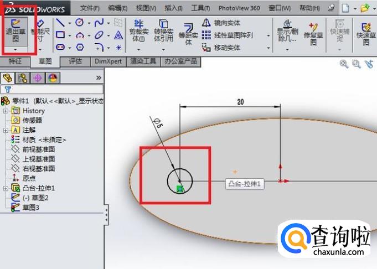Select the Point sketch tool
Viewport: 377px width, 269px height.
[x=118, y=48]
